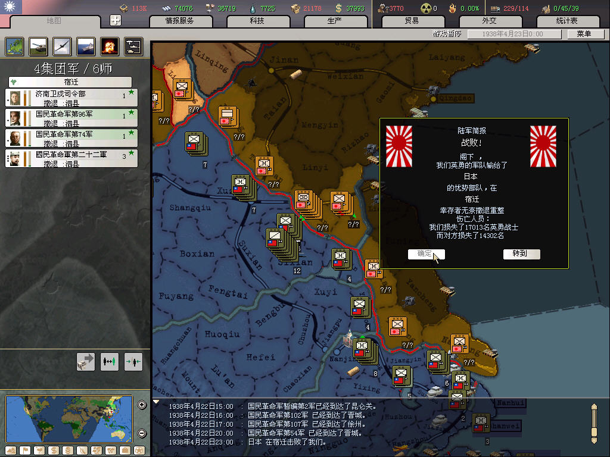This screenshot has width=610, height=457.
Task: Confirm battle report with 确定 button
Action: pos(426,253)
